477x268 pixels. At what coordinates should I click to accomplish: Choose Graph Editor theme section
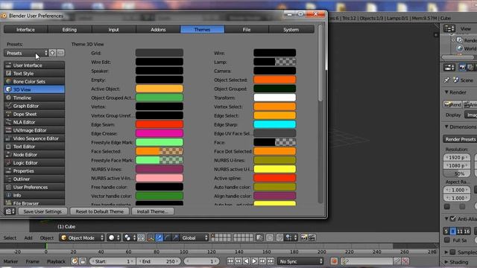34,106
